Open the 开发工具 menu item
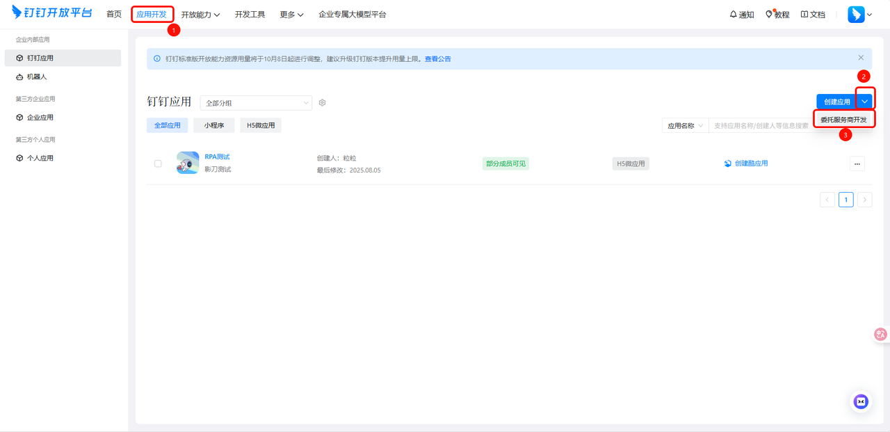Screen dimensions: 890x432 click(250, 14)
